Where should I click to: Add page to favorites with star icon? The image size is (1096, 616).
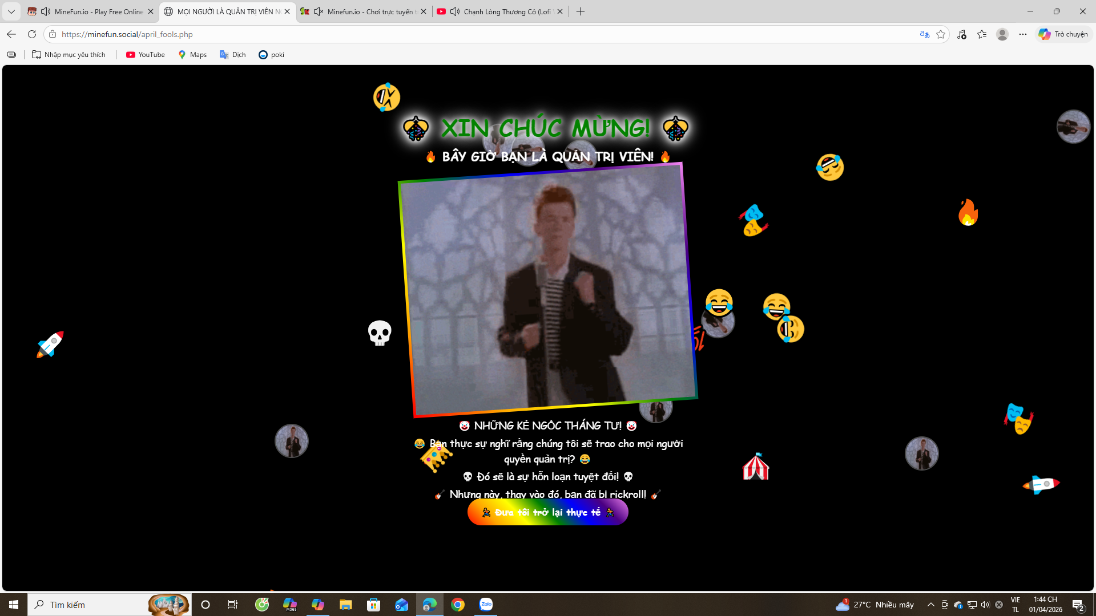tap(941, 34)
